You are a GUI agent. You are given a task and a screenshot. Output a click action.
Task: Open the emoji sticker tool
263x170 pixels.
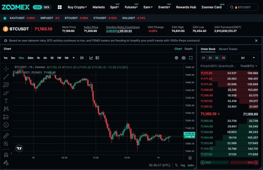(6, 125)
